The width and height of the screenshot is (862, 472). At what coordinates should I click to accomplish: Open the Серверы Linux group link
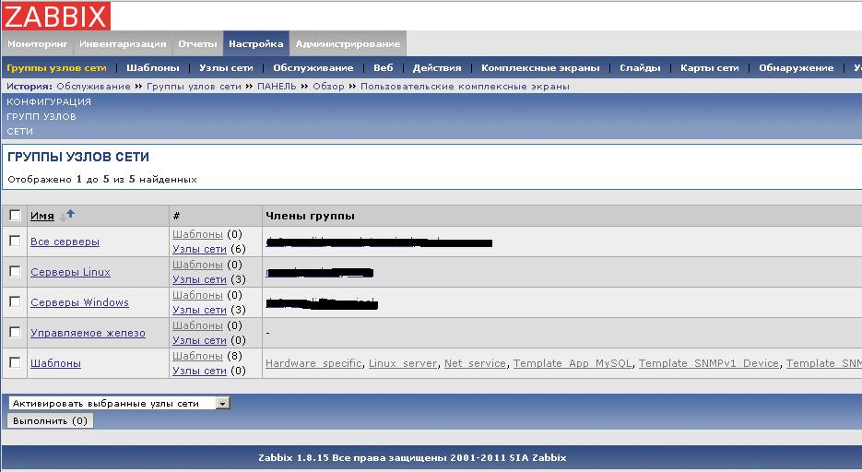click(x=70, y=272)
